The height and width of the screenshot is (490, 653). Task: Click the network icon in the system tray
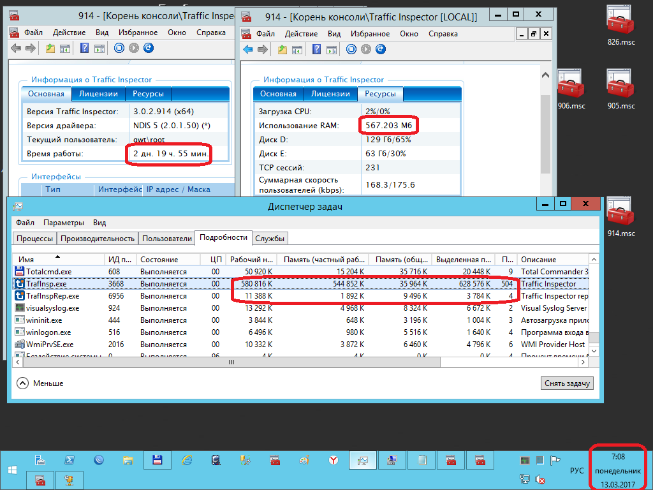point(524,480)
